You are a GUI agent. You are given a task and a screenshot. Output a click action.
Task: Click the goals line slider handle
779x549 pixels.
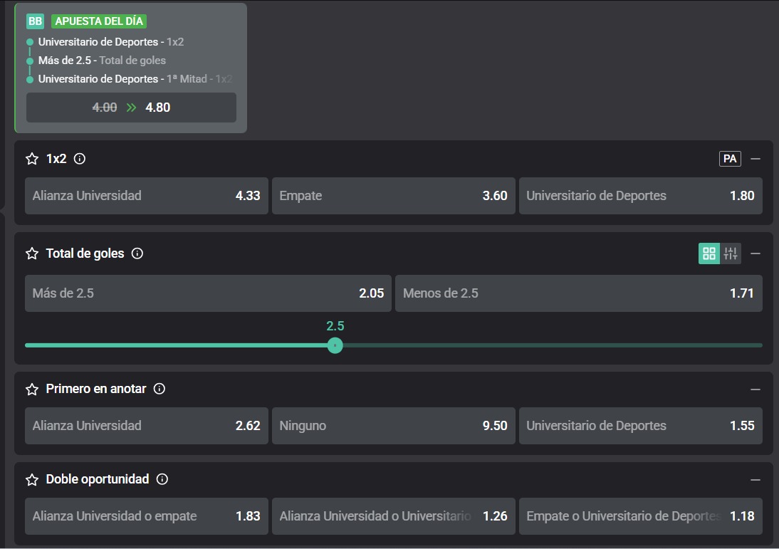[x=335, y=345]
